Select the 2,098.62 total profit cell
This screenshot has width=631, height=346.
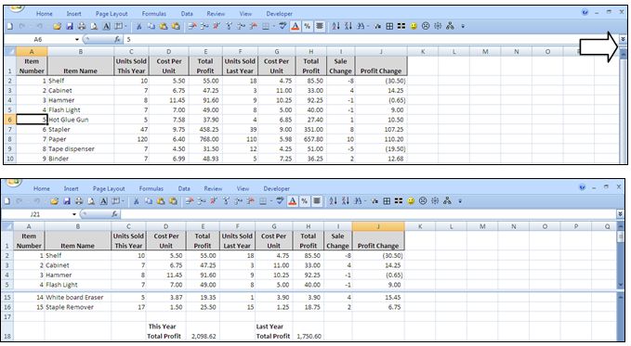(x=203, y=331)
